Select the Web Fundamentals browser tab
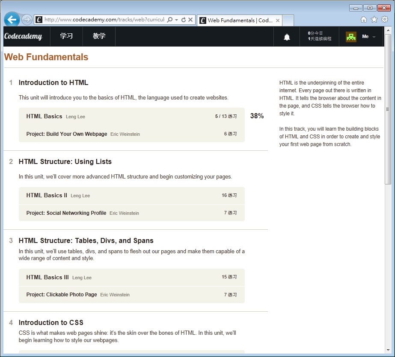The height and width of the screenshot is (357, 395). click(x=239, y=20)
